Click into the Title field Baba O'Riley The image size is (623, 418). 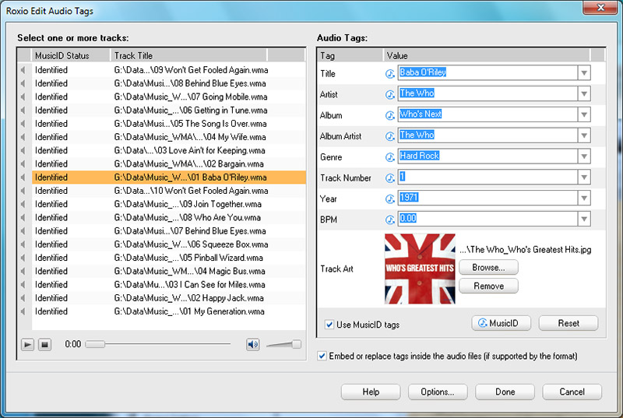point(488,72)
